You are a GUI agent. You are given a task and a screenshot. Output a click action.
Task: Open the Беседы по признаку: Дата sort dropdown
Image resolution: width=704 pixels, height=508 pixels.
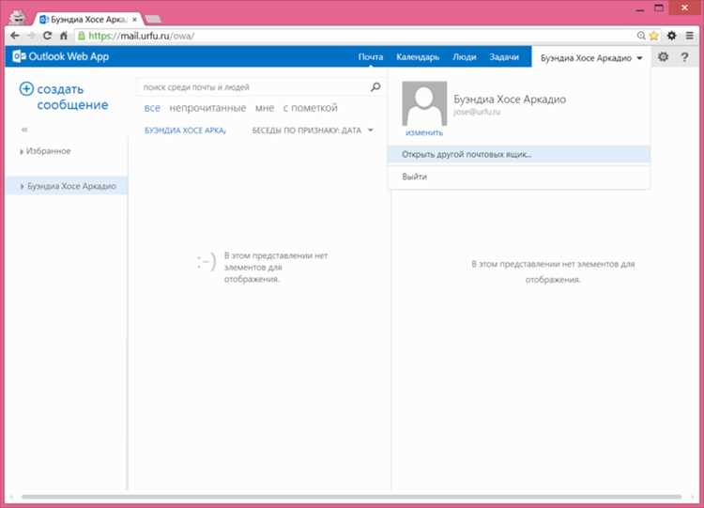pos(313,131)
